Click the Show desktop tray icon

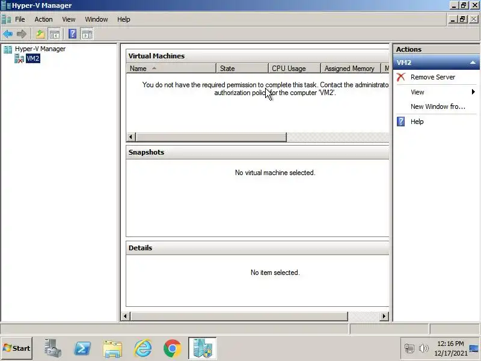(474, 348)
